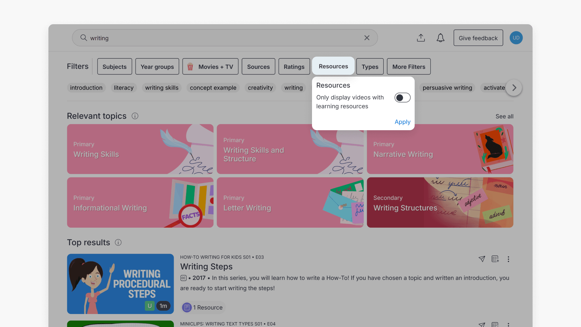Open the Types filter
The height and width of the screenshot is (327, 581).
370,67
